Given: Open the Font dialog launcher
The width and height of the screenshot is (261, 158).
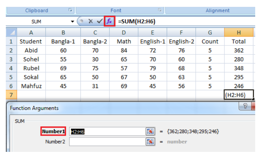Looking at the screenshot, I should click(160, 10).
